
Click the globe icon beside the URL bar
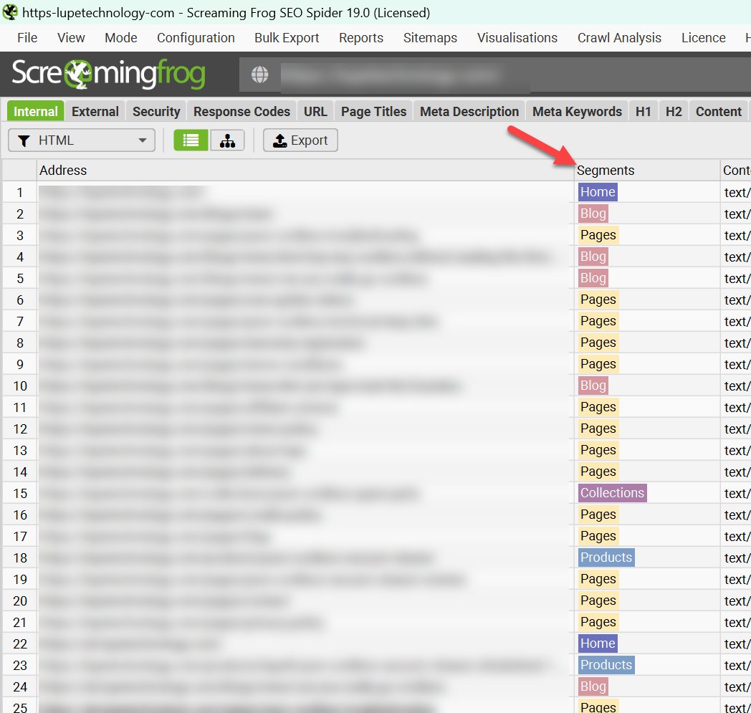tap(260, 75)
